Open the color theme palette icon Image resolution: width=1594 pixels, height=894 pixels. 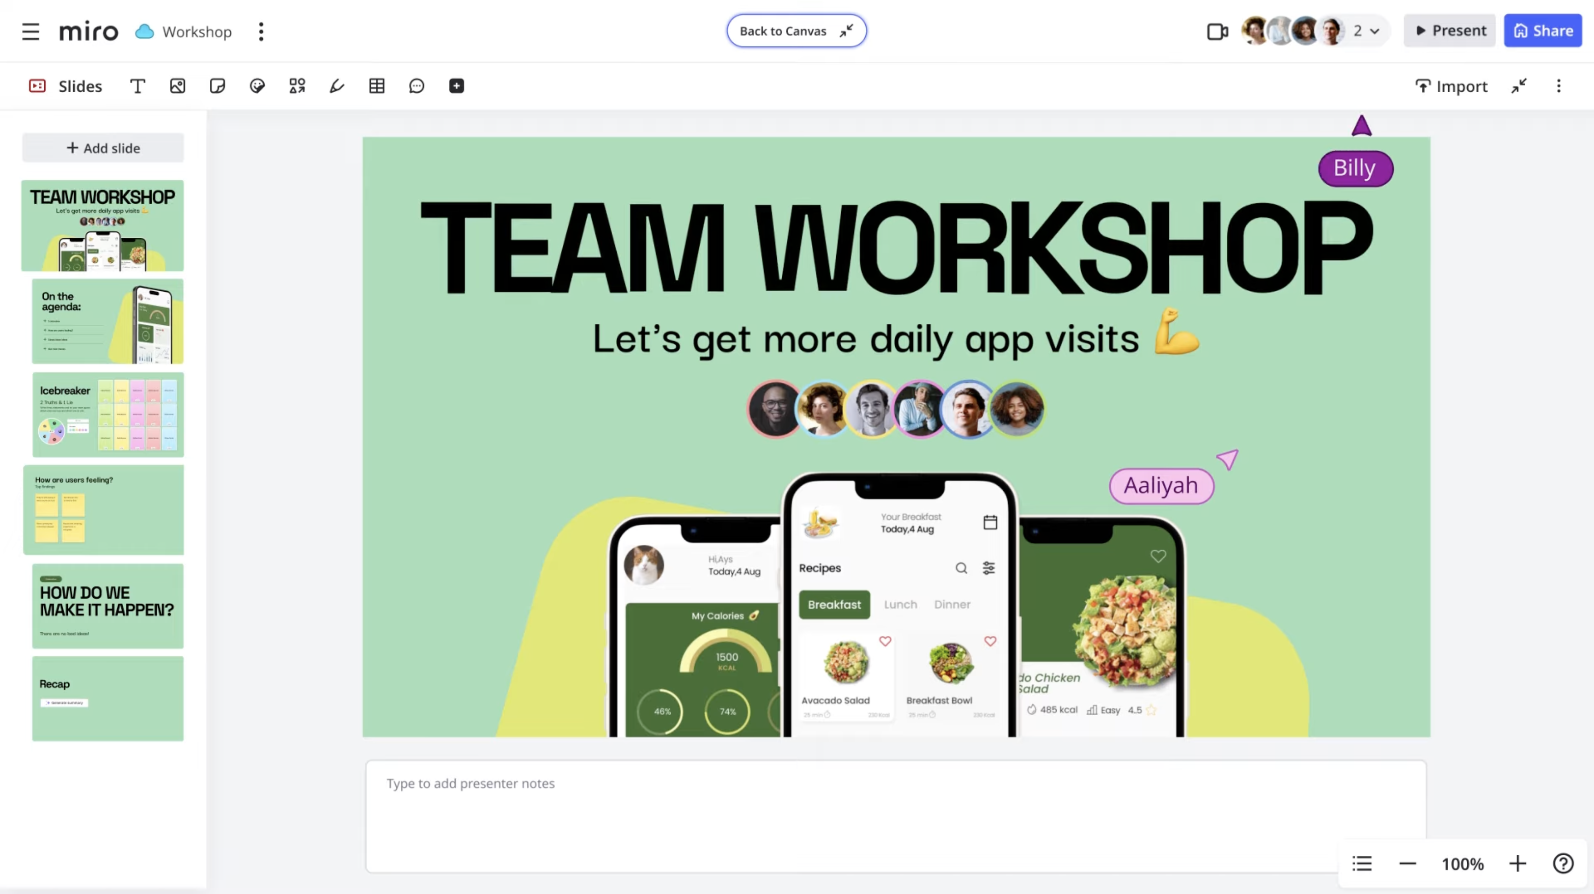257,86
